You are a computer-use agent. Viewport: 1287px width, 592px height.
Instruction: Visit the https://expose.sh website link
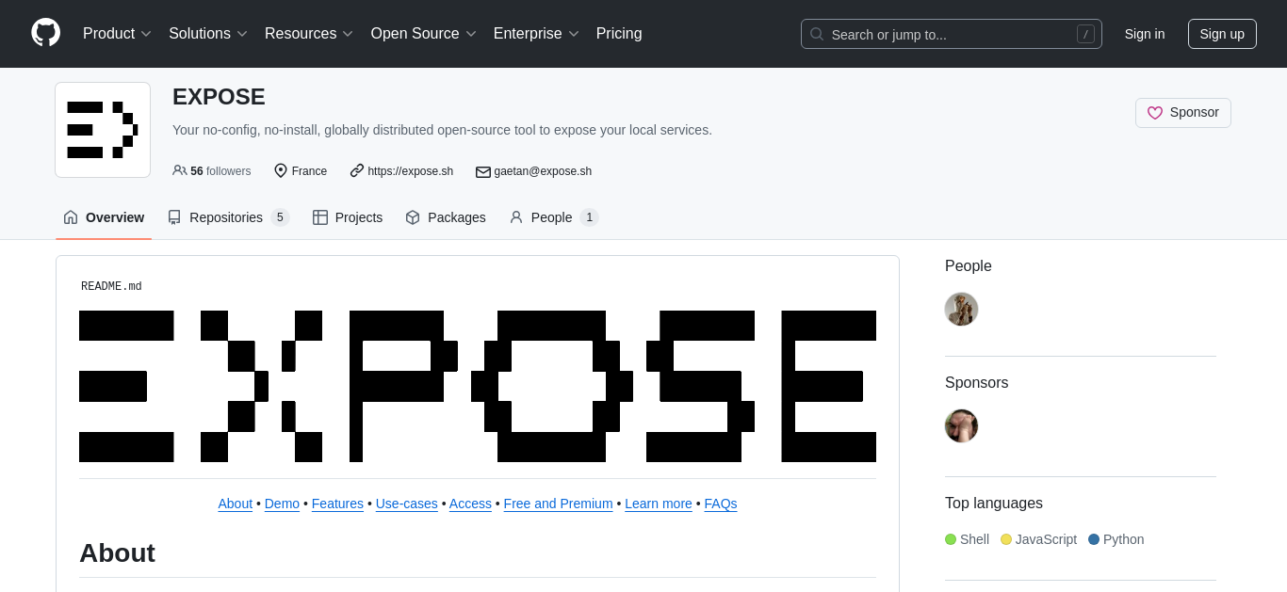(410, 170)
